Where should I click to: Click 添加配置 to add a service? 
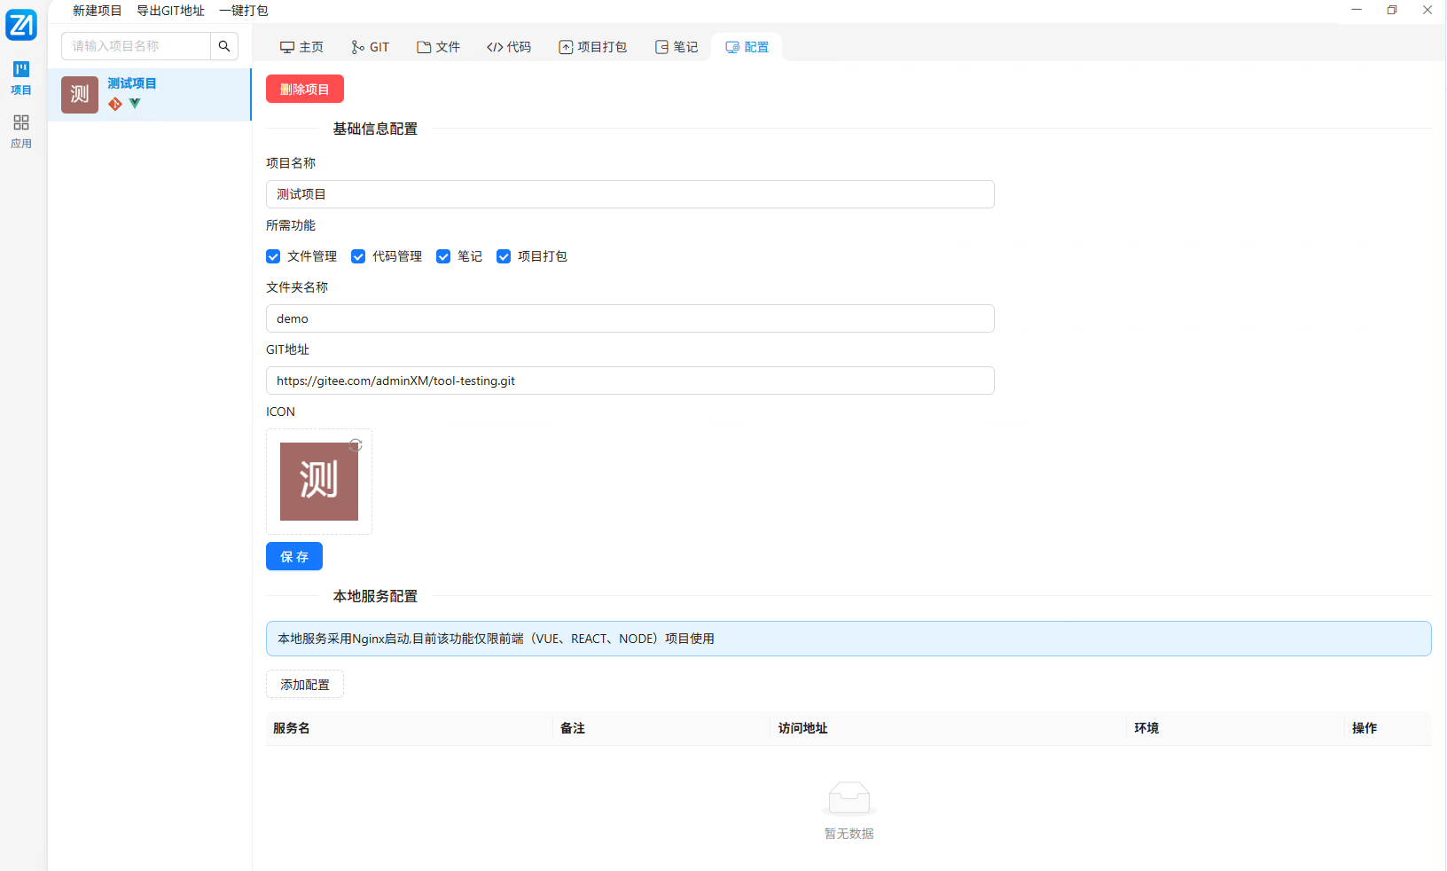click(304, 684)
